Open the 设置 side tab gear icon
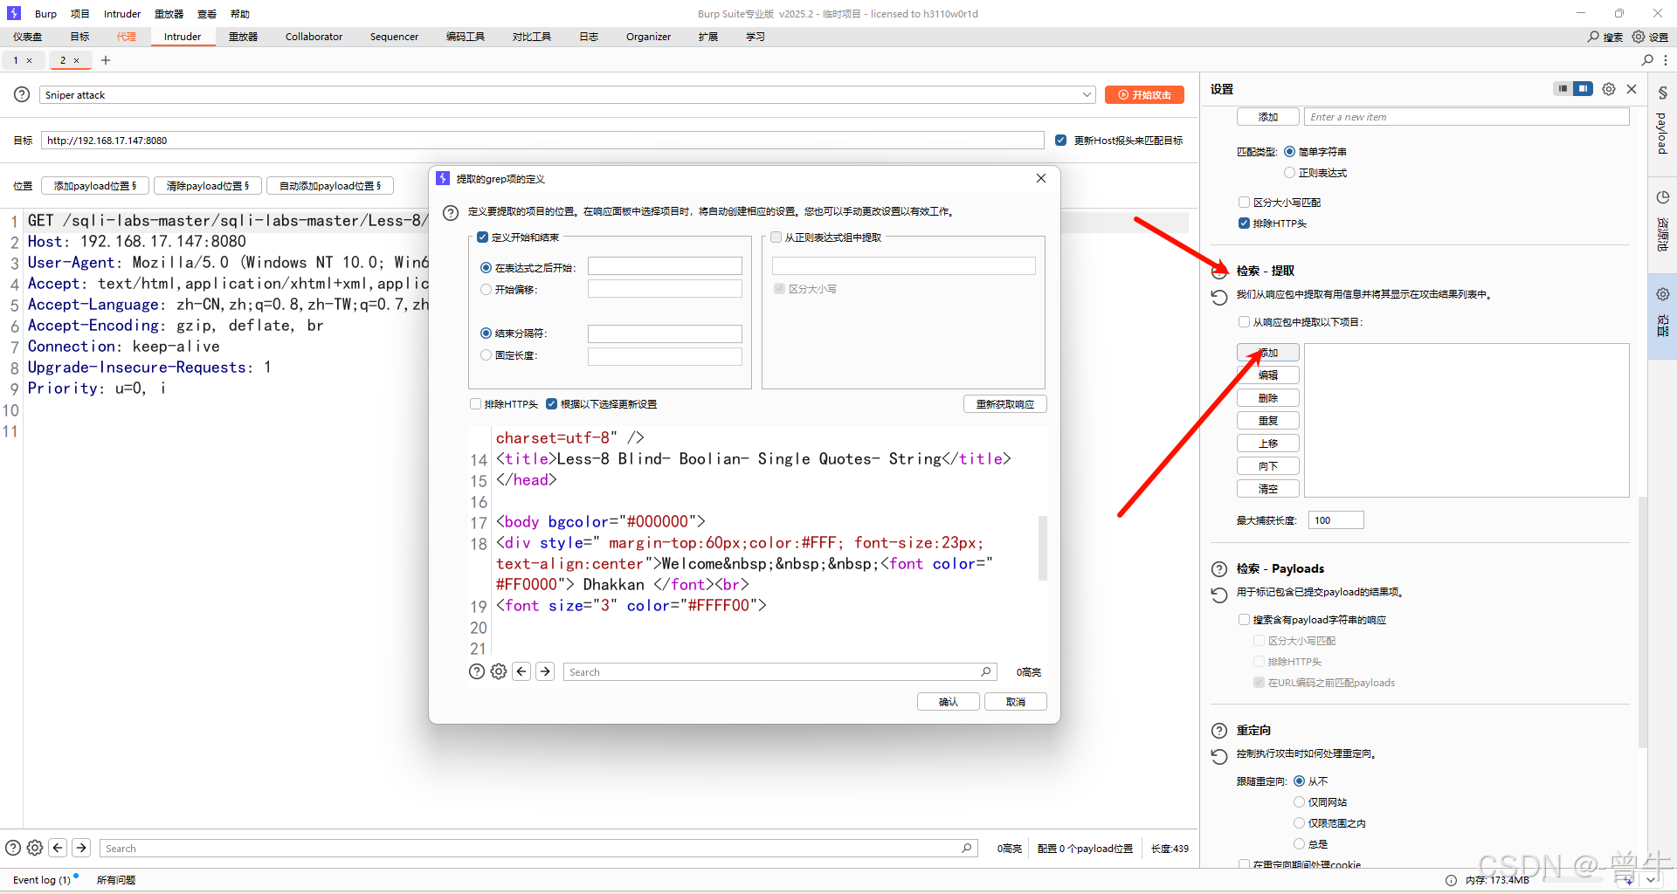Screen dimensions: 1677x894 click(x=1662, y=294)
